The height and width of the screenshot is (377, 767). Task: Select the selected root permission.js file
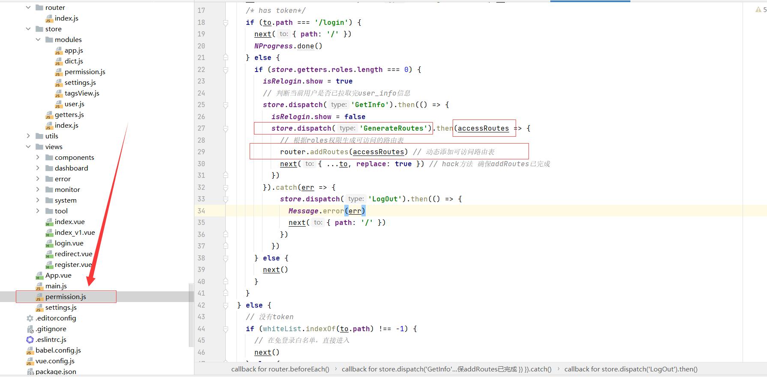pyautogui.click(x=66, y=296)
